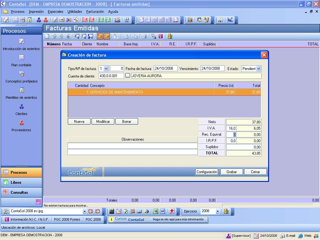Click the red cross first-aid icon

[172, 211]
